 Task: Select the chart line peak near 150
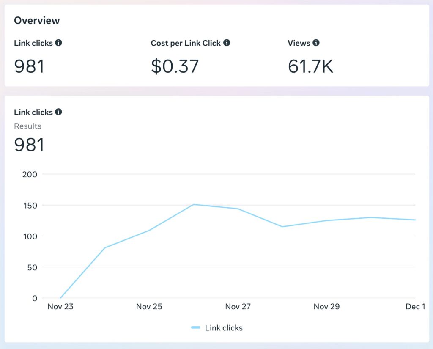click(194, 205)
